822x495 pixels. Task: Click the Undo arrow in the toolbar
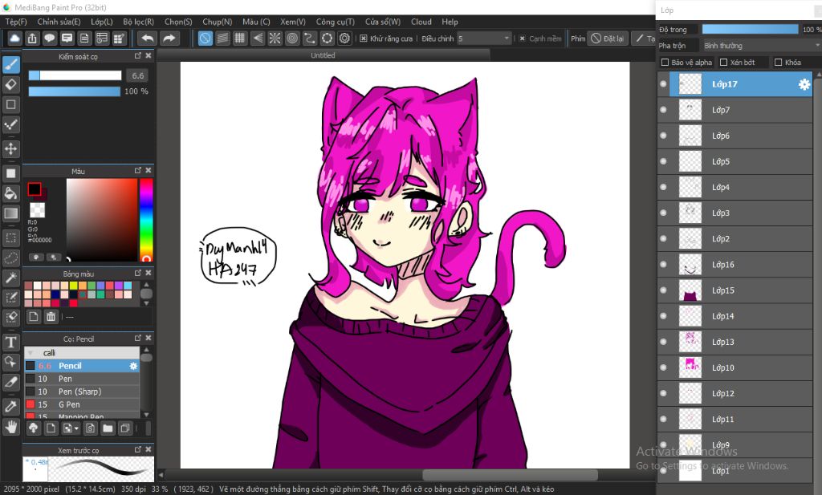148,39
